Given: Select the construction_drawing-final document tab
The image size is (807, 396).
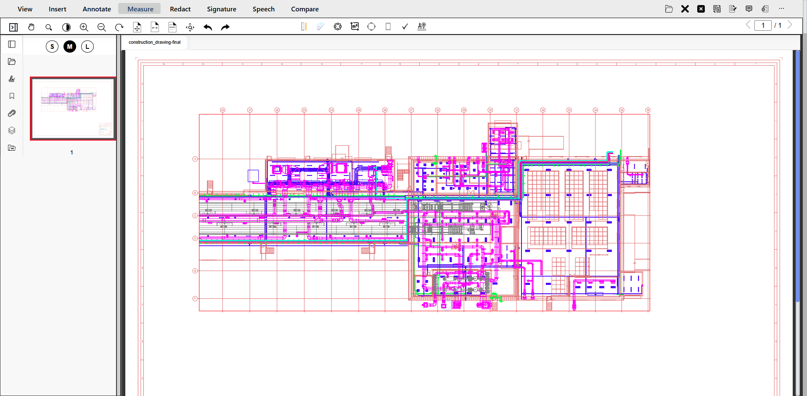Looking at the screenshot, I should click(x=154, y=42).
